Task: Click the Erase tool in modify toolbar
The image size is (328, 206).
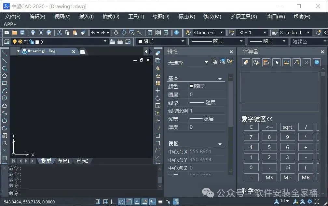Action: (158, 53)
